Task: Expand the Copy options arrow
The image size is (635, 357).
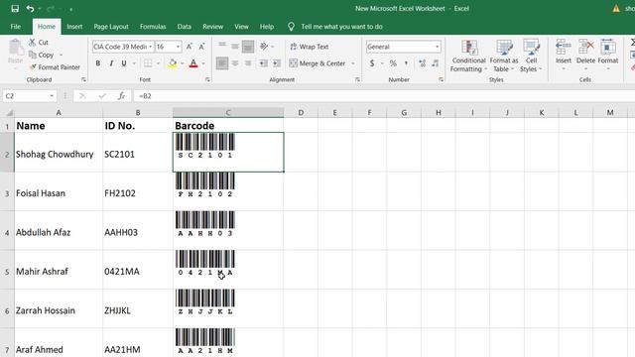Action: [61, 55]
